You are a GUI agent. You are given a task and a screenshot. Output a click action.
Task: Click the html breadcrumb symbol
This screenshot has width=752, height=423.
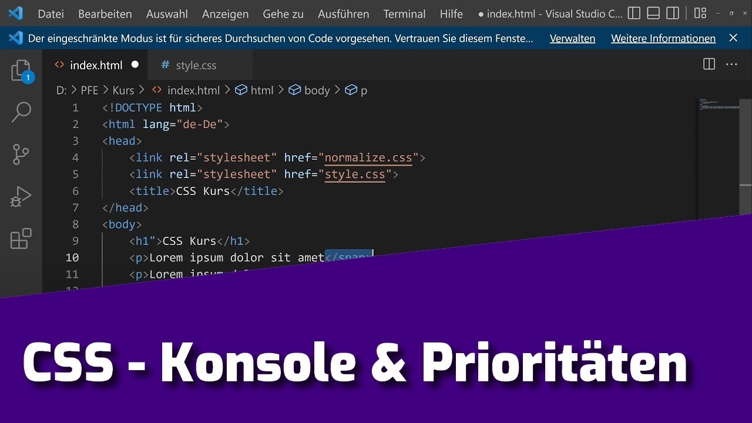254,90
